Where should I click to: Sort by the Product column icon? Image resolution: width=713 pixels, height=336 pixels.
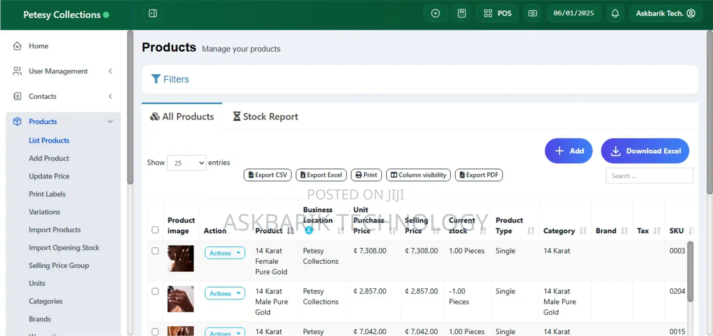tap(291, 231)
